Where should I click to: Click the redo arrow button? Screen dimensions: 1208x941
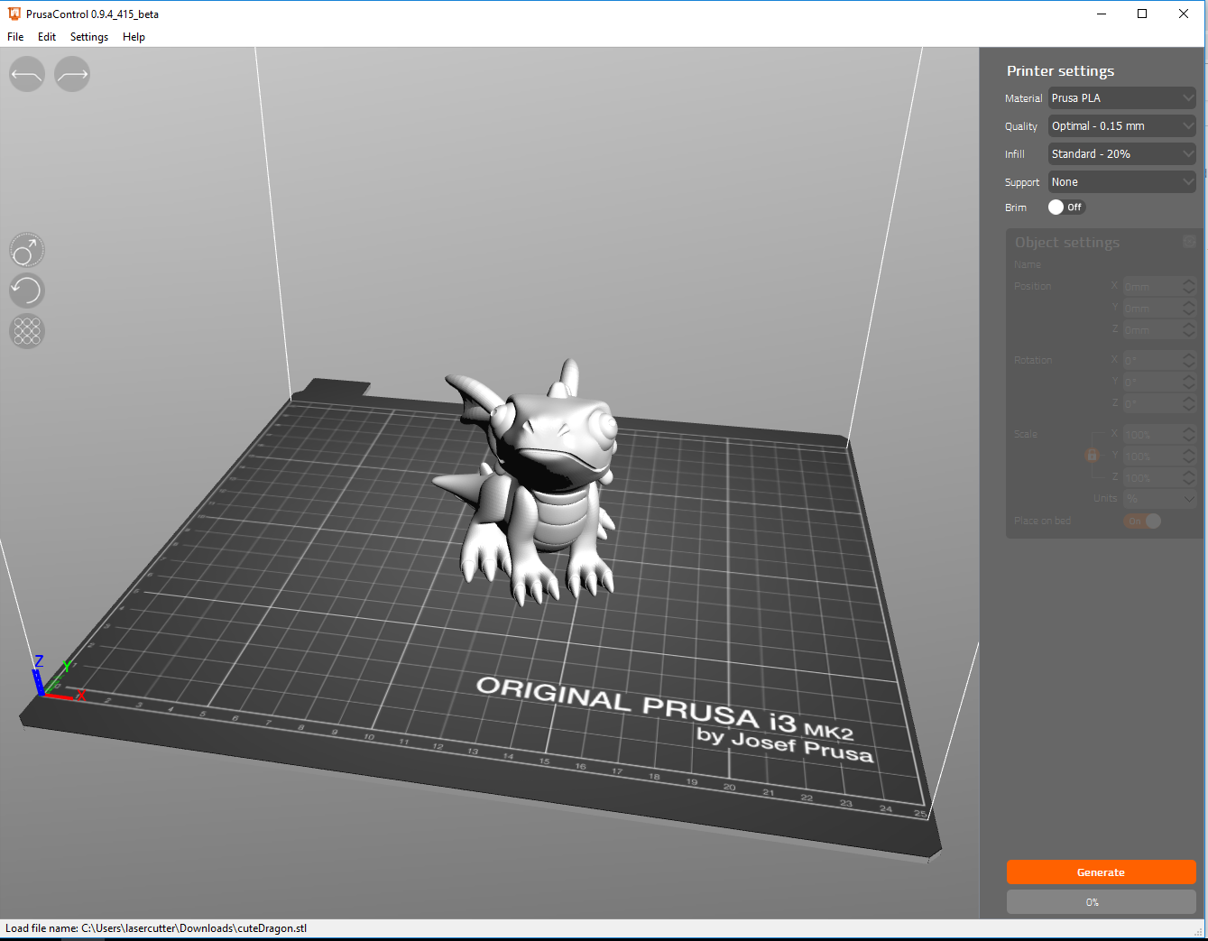72,74
